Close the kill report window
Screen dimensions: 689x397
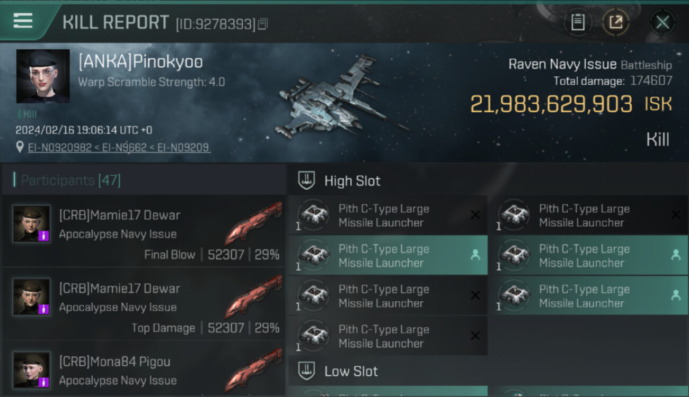pyautogui.click(x=662, y=22)
